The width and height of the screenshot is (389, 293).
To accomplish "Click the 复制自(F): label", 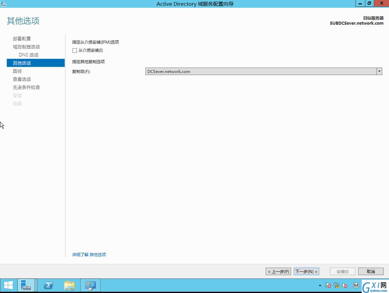I will point(81,72).
